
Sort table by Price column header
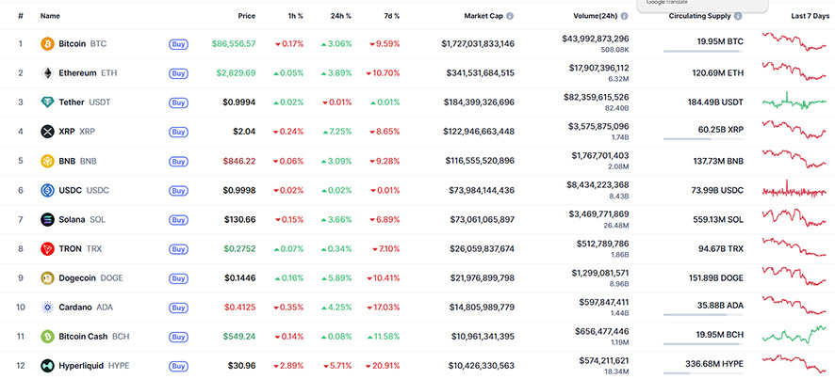click(x=246, y=16)
